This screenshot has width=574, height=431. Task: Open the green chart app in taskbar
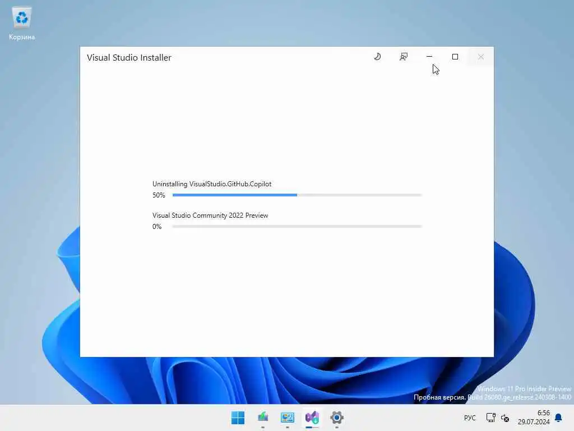[263, 418]
